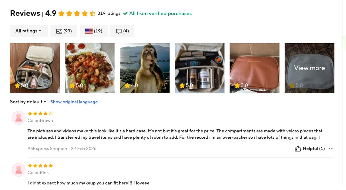Click the first gold star in the header rating
This screenshot has width=346, height=190.
61,13
